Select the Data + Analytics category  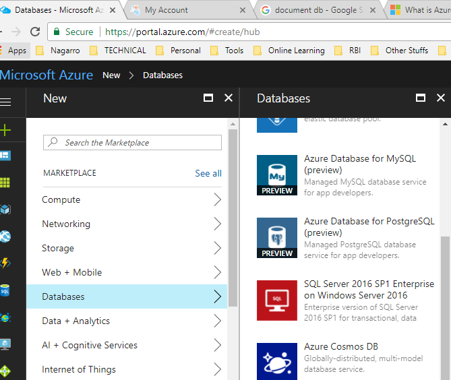click(76, 321)
